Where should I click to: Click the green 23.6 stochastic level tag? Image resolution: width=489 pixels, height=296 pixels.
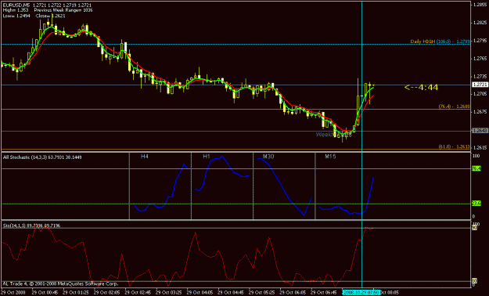pyautogui.click(x=476, y=204)
